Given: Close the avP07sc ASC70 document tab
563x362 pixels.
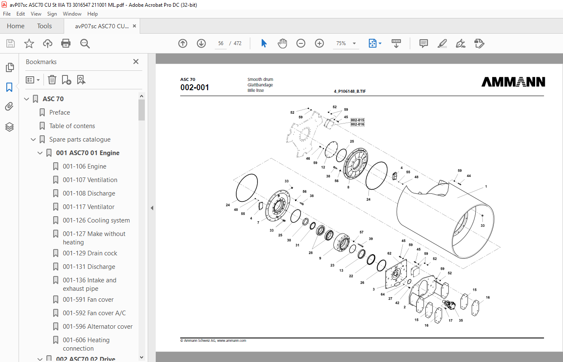Looking at the screenshot, I should pos(134,26).
